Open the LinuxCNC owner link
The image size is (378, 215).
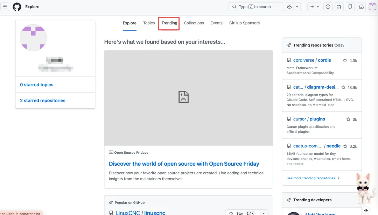tap(128, 213)
